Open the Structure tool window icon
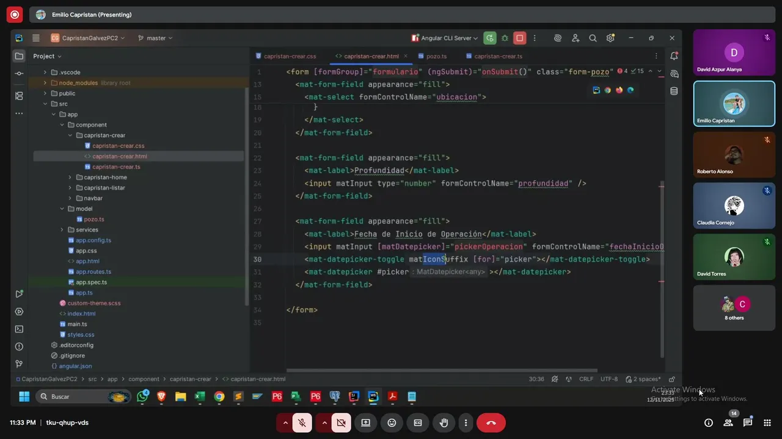 pos(19,96)
